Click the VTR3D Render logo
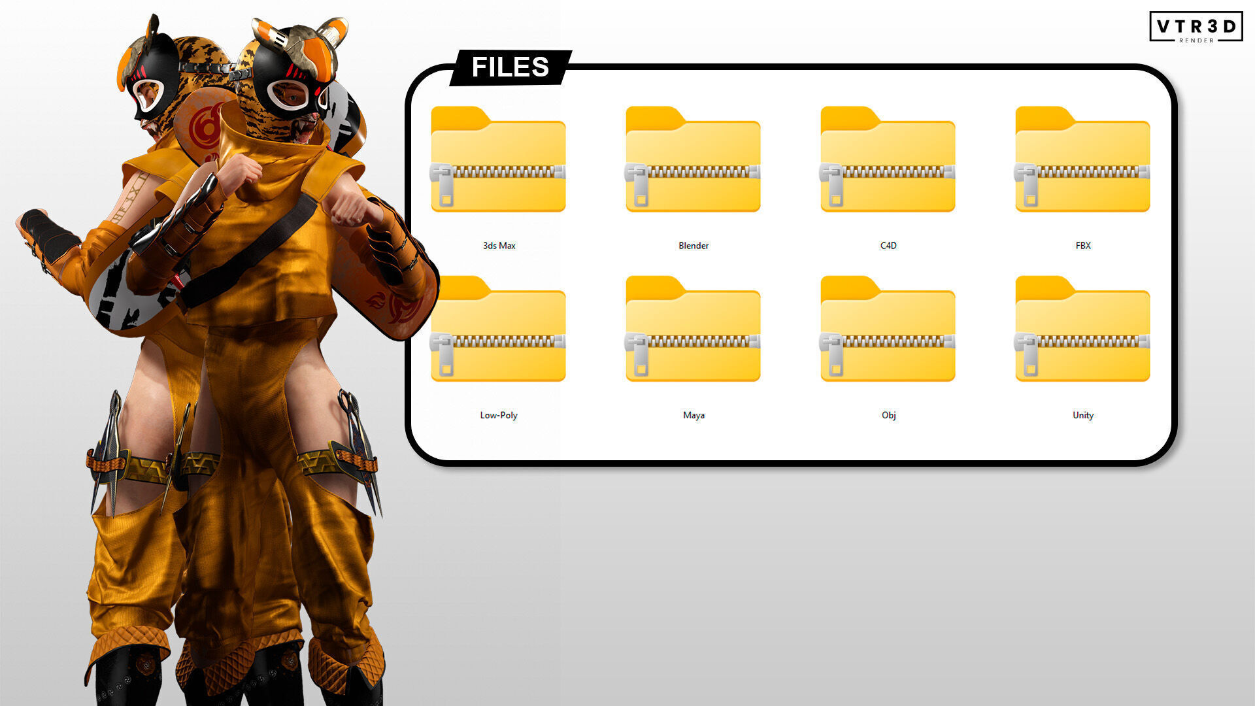Viewport: 1255px width, 706px height. point(1196,27)
